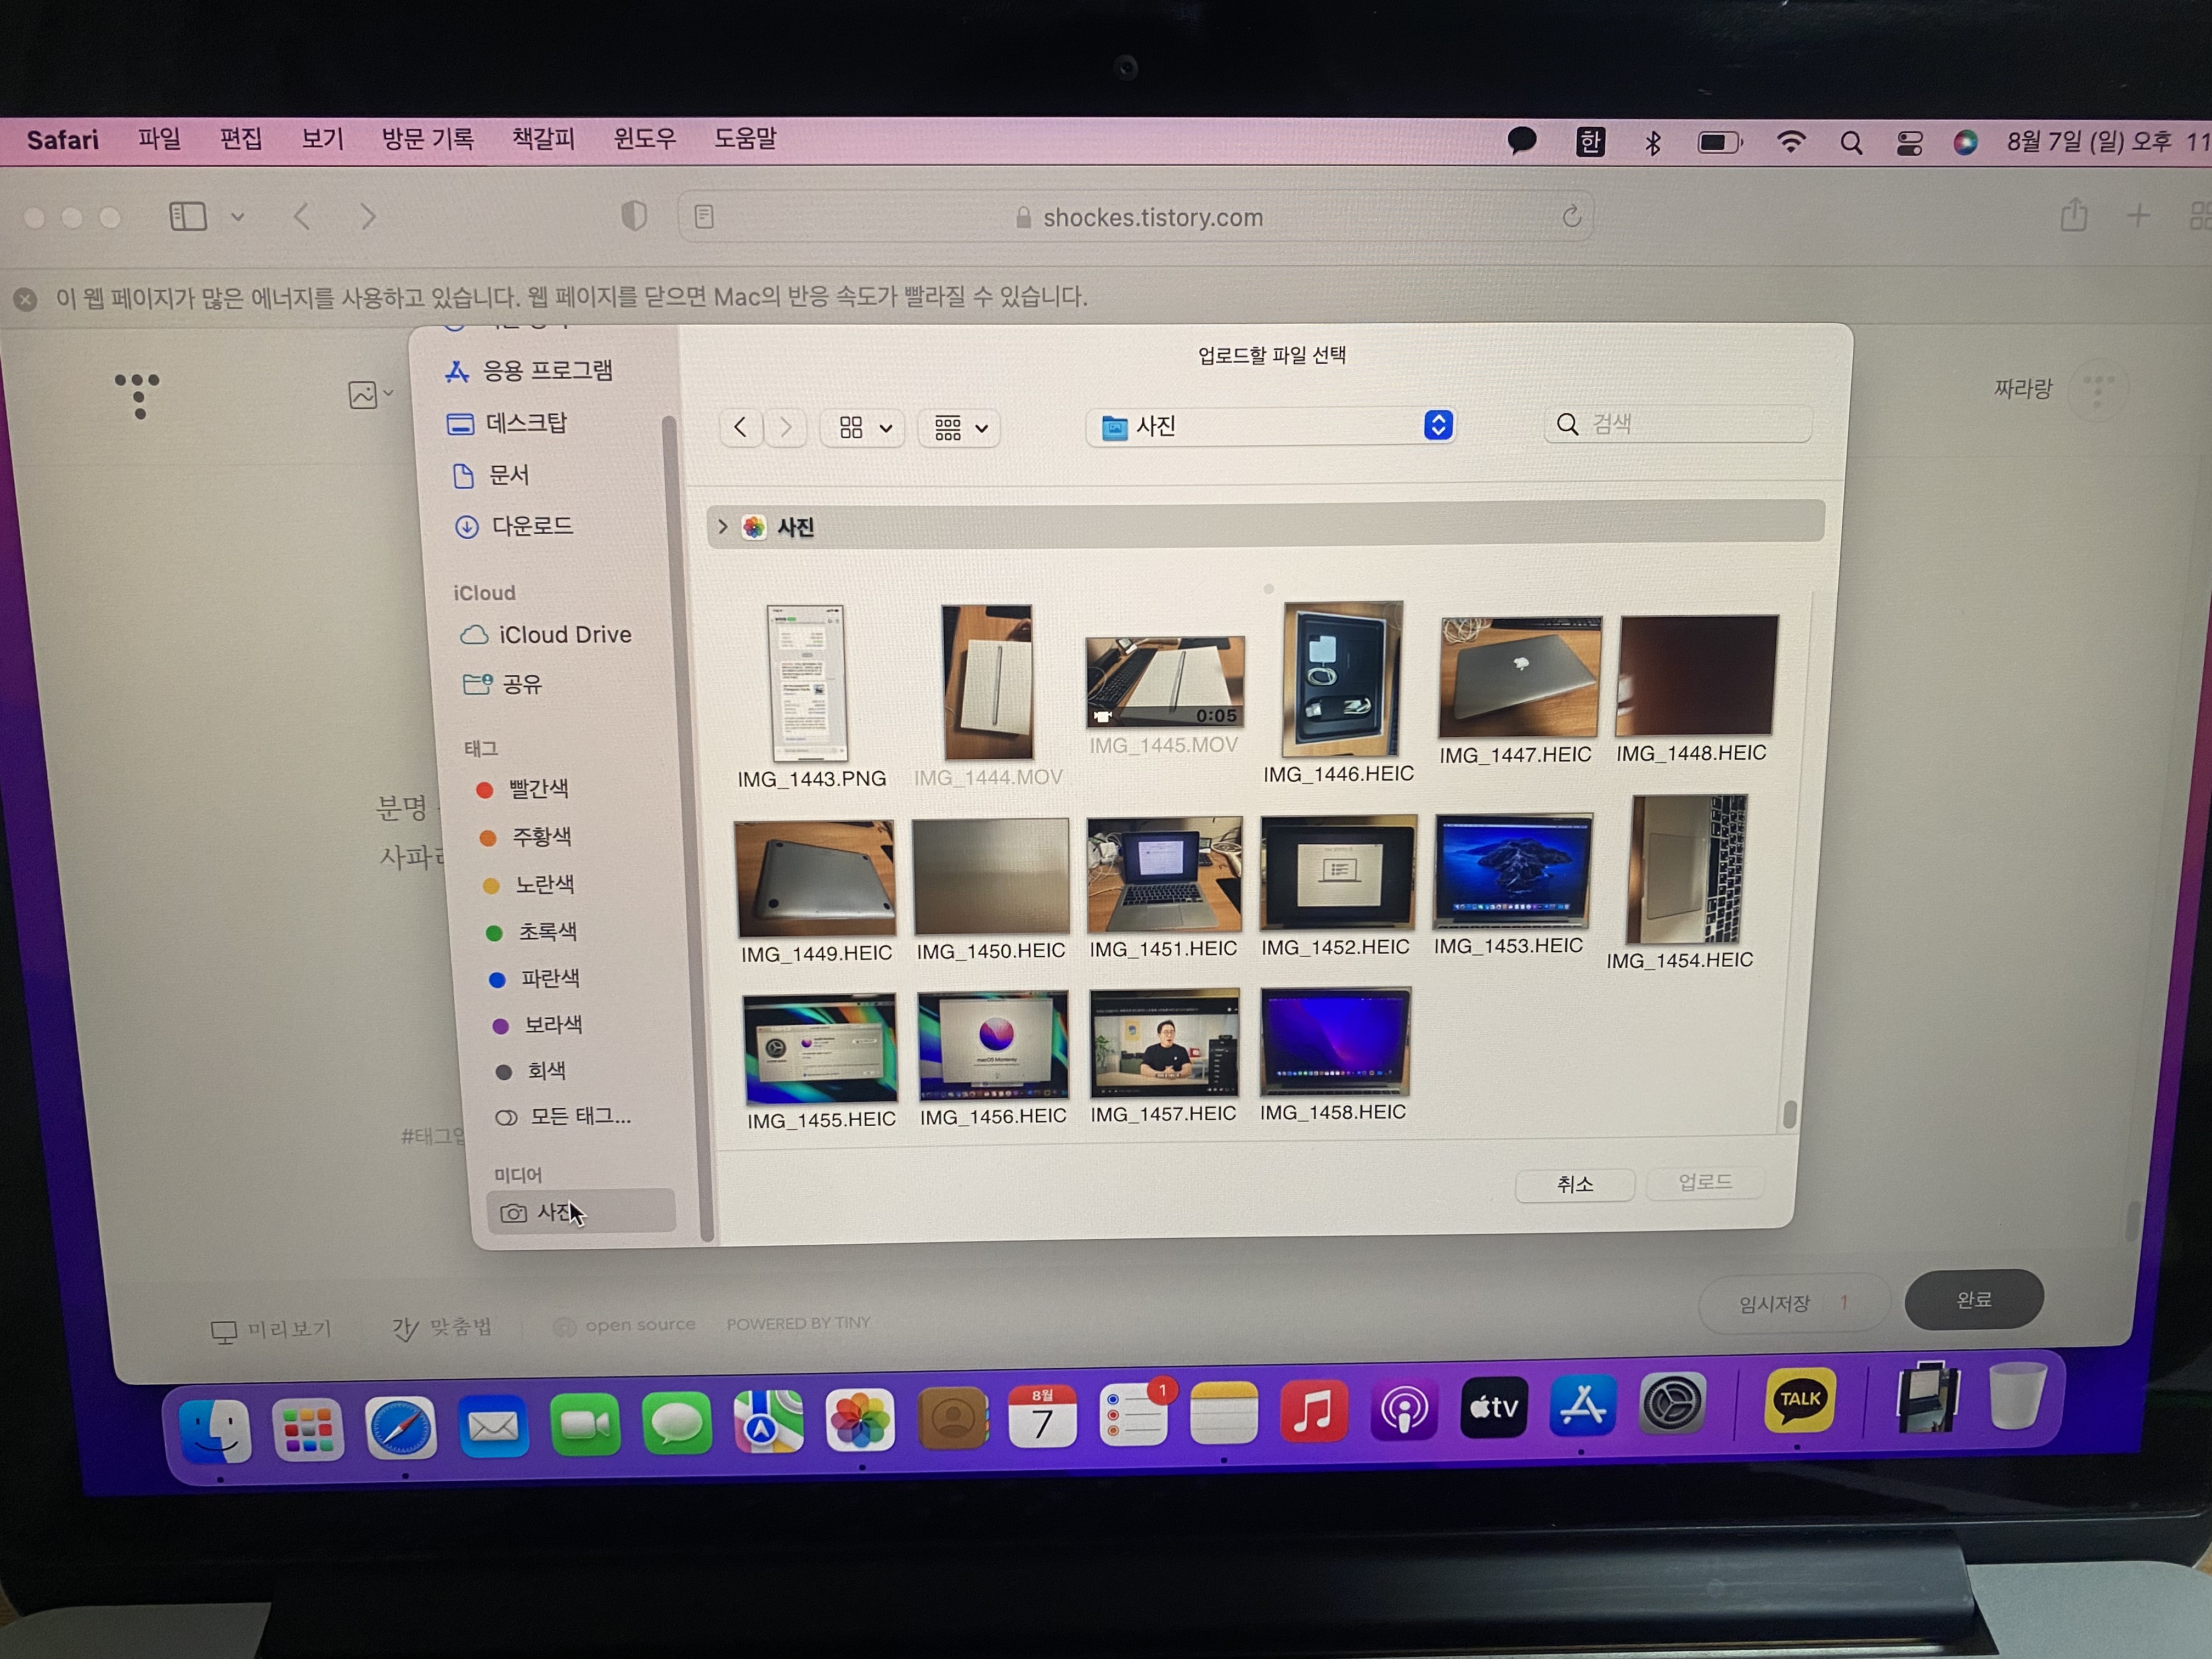Open the 편집 menu
Viewport: 2212px width, 1659px height.
click(241, 138)
